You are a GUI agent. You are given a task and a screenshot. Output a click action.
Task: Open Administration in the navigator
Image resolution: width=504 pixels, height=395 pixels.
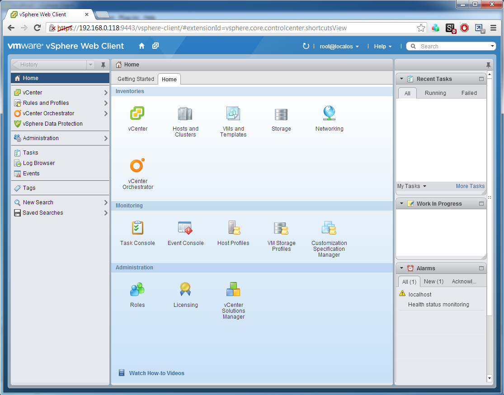60,138
